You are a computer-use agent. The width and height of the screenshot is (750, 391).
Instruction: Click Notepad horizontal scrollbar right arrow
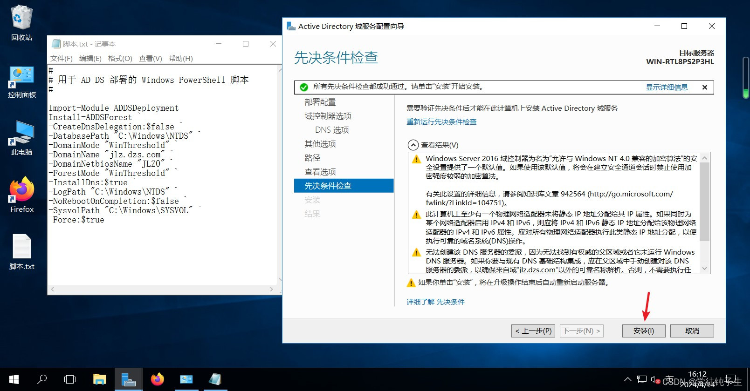[x=272, y=290]
